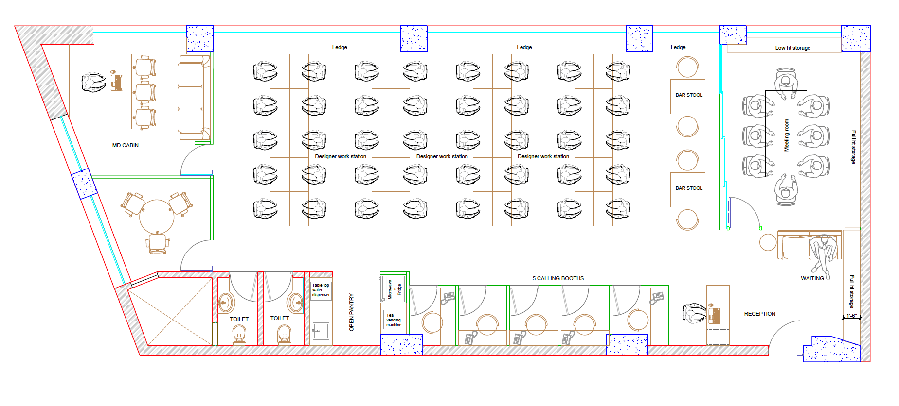This screenshot has height=406, width=899.
Task: Click the Microwave + Fridge unit
Action: pyautogui.click(x=394, y=289)
